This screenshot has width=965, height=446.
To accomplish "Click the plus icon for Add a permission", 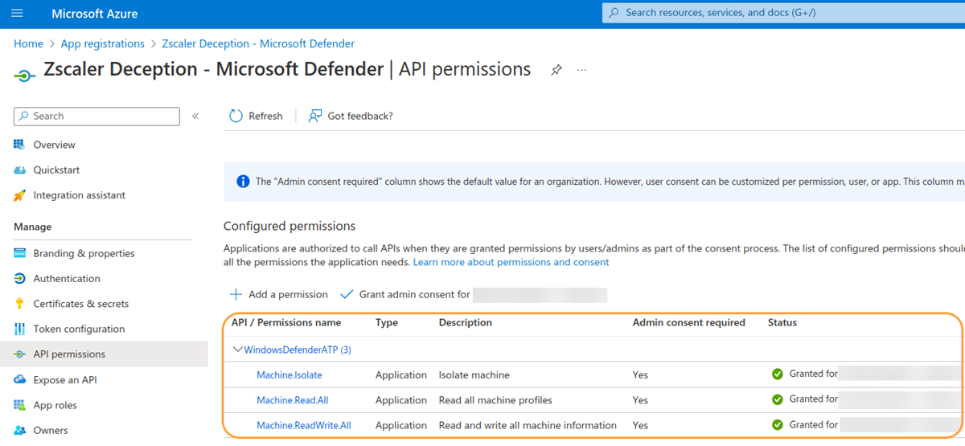I will click(236, 294).
